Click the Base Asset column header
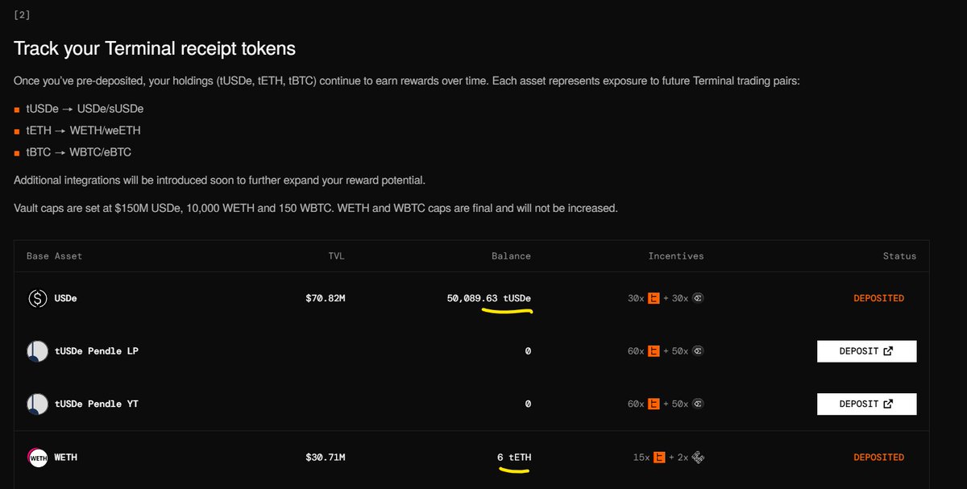The image size is (967, 489). click(55, 256)
